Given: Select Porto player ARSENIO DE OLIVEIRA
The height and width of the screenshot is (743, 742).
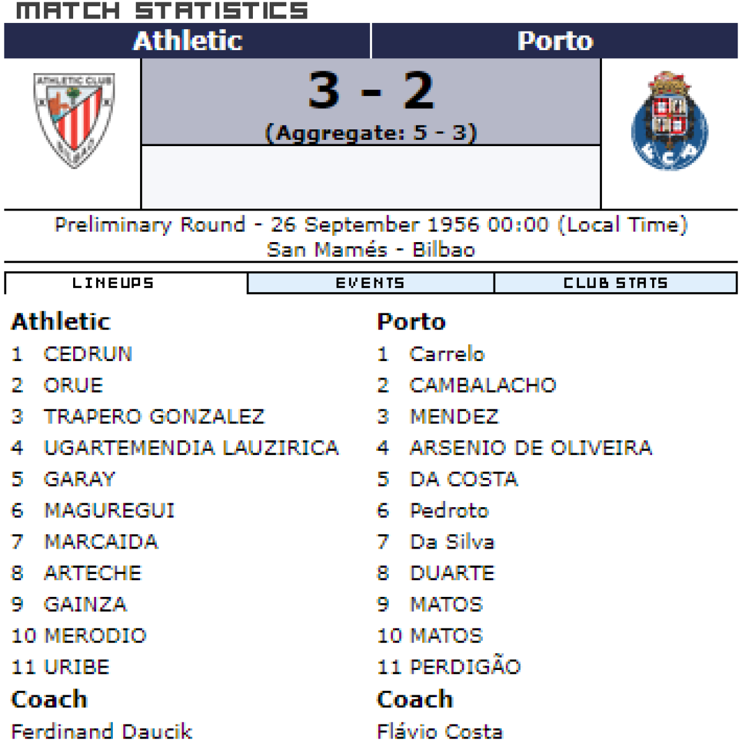Looking at the screenshot, I should [531, 448].
